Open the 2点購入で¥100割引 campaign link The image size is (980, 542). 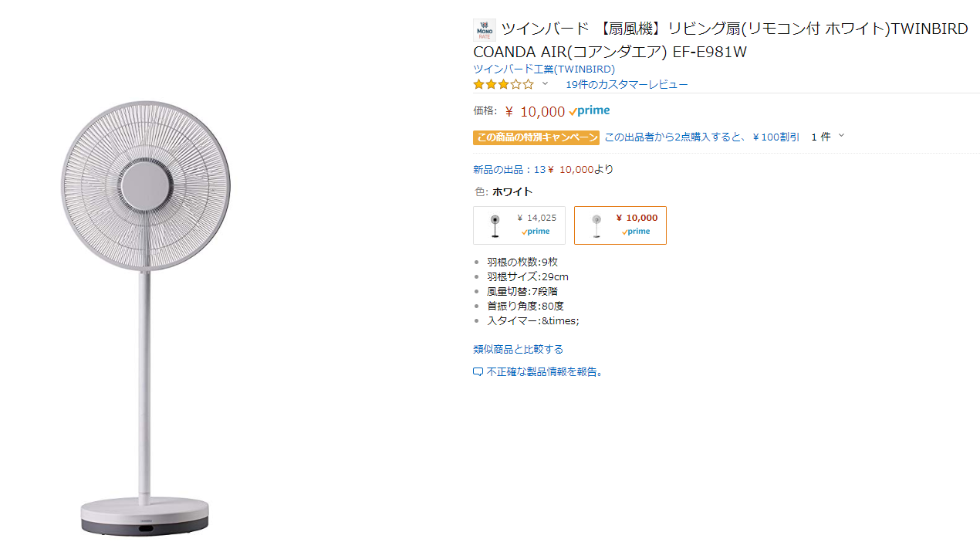tap(701, 137)
